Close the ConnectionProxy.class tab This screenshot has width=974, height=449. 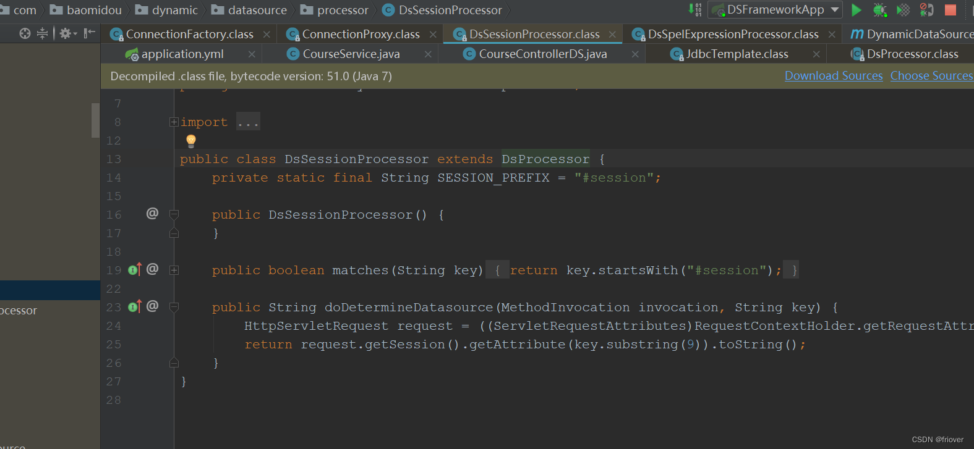coord(433,35)
